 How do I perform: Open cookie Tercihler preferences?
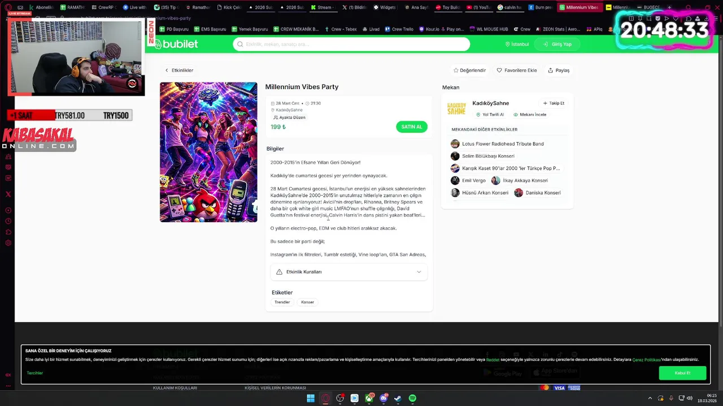click(x=35, y=373)
